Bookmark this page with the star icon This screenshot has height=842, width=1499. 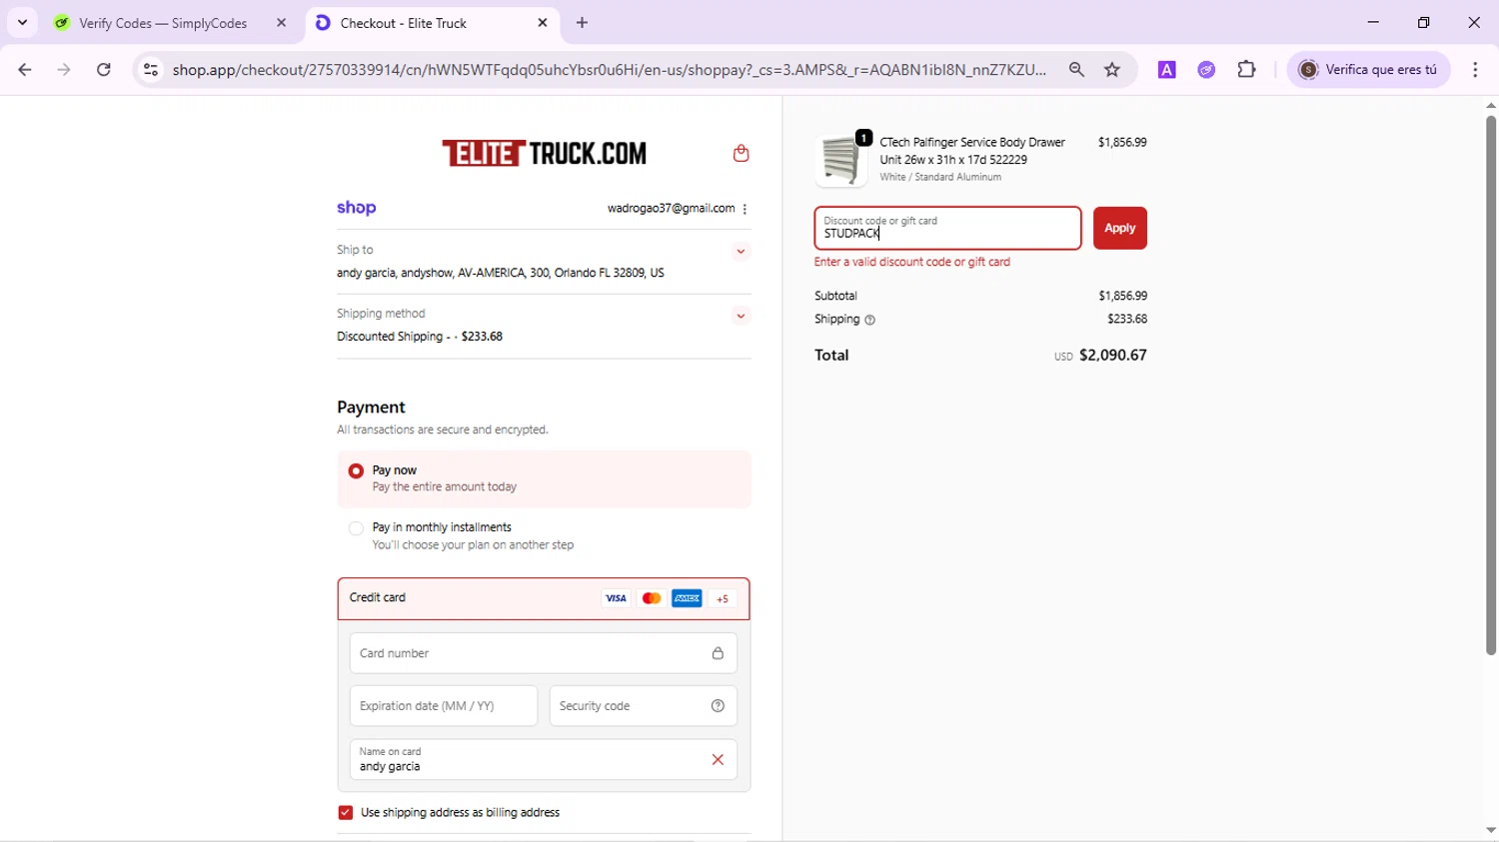click(x=1112, y=70)
